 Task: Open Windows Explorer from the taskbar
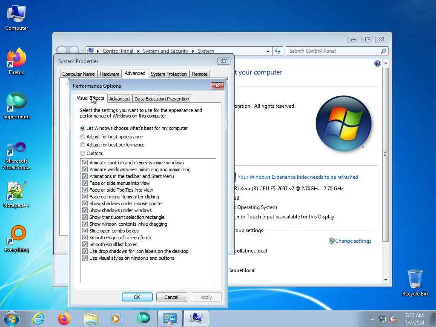coord(91,319)
